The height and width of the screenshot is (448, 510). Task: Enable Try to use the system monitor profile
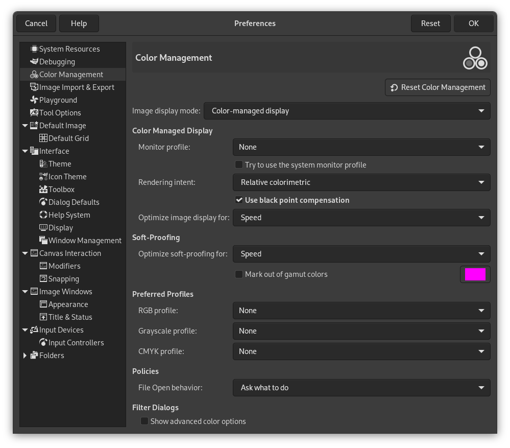coord(239,164)
